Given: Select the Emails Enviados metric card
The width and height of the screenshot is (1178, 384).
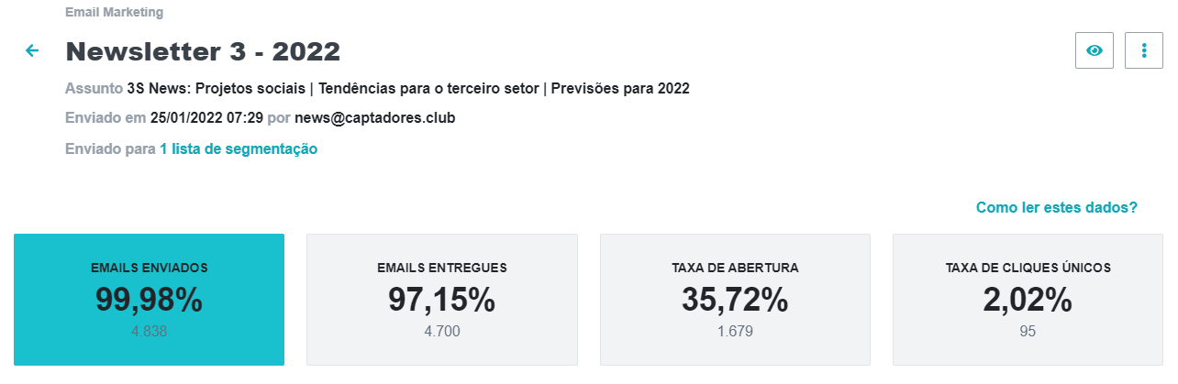Looking at the screenshot, I should coord(149,300).
